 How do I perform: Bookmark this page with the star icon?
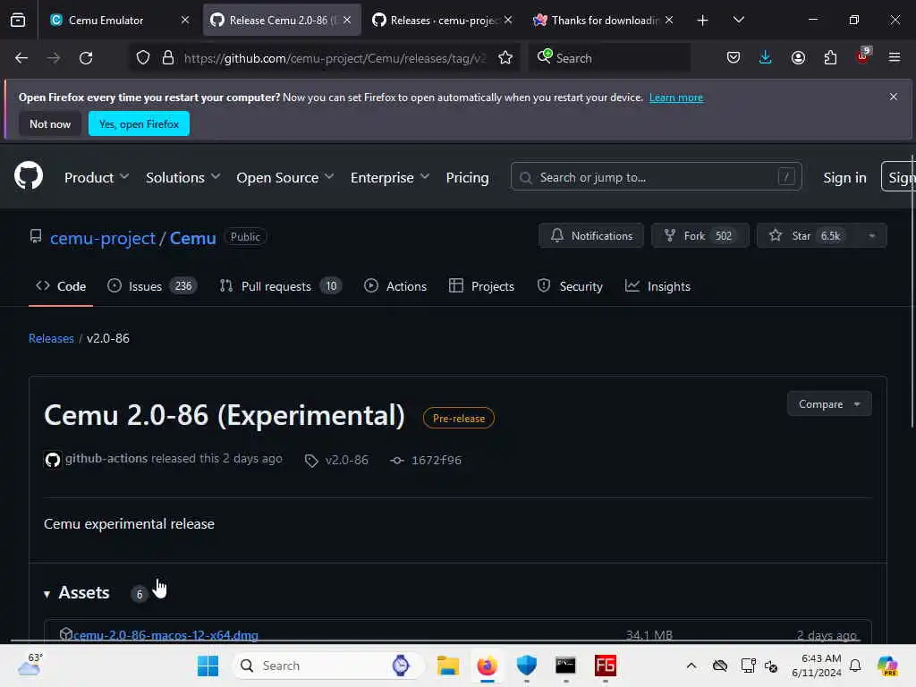click(505, 58)
